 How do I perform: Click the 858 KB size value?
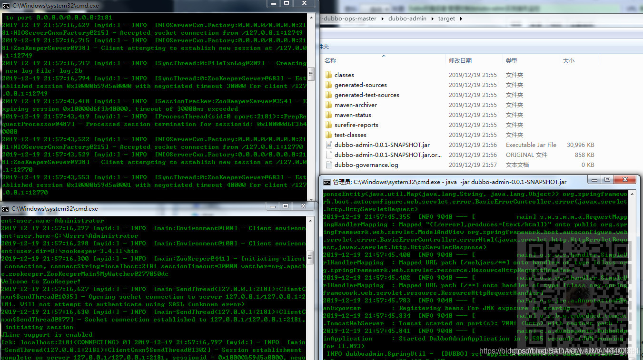click(x=584, y=155)
